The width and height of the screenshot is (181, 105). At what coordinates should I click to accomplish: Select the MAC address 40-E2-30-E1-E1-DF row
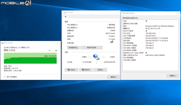151,28
